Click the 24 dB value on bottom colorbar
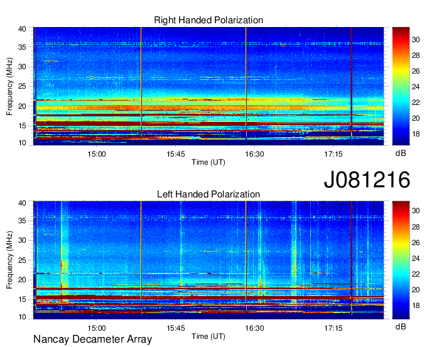Screen dimensions: 427x347 [x=416, y=258]
